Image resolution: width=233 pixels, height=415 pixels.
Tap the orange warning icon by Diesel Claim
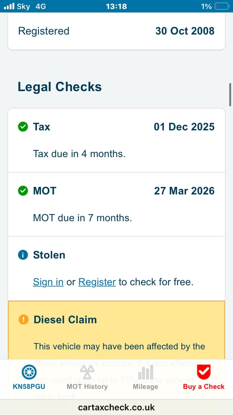(24, 319)
